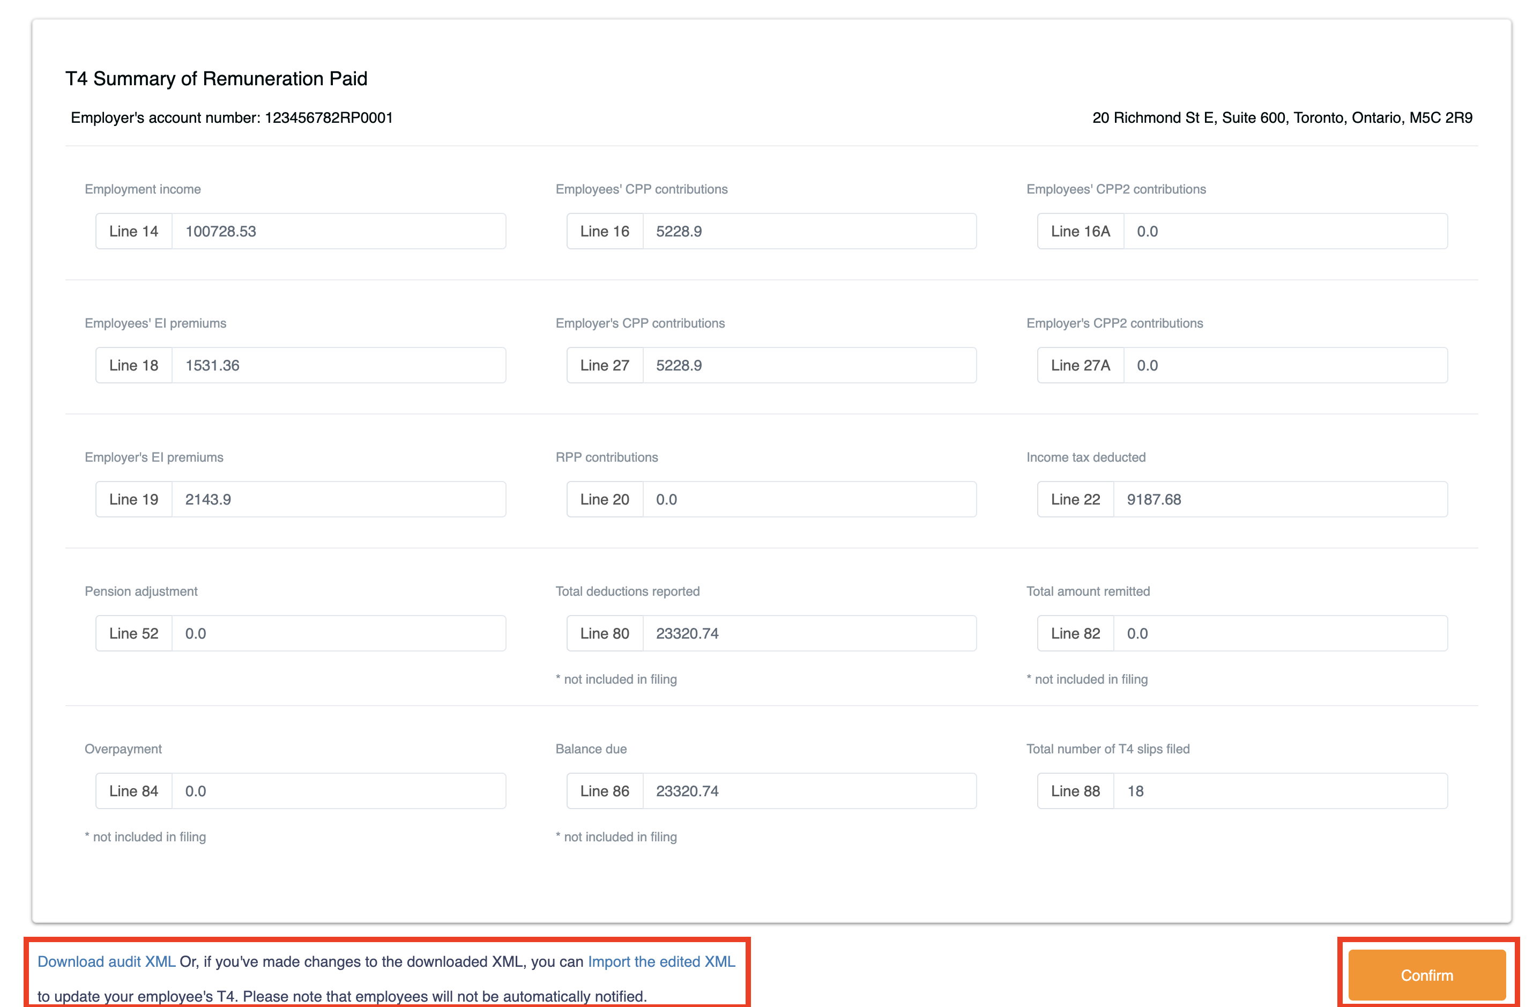1533x1007 pixels.
Task: Click the Line 82 total amount remitted field
Action: [1281, 633]
